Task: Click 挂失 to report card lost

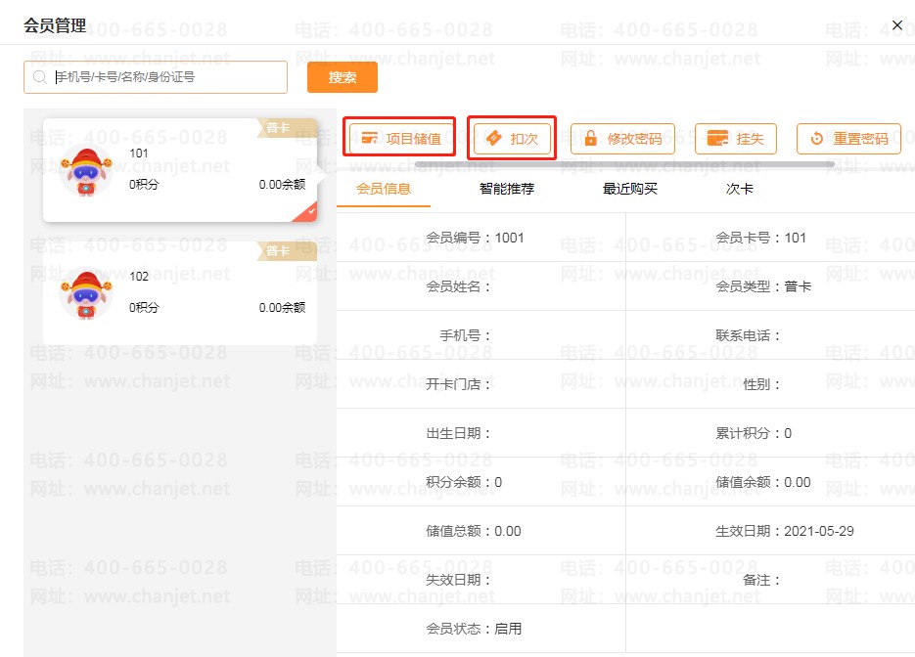Action: [735, 138]
